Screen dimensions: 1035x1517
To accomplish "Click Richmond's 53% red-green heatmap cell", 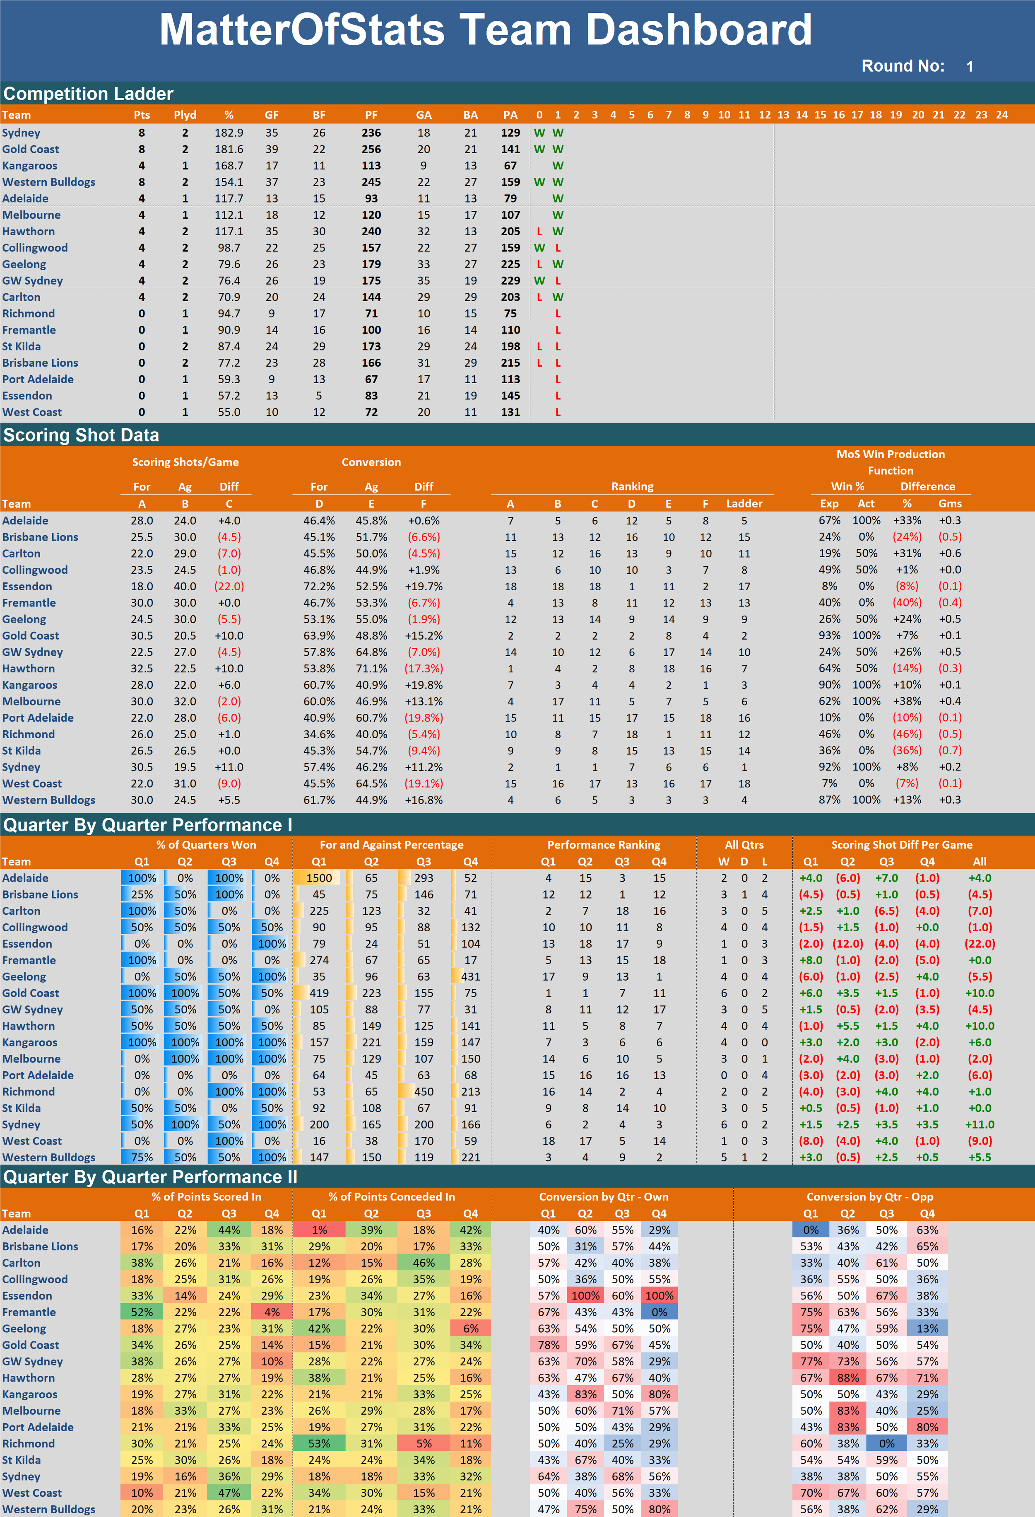I will (x=318, y=1443).
